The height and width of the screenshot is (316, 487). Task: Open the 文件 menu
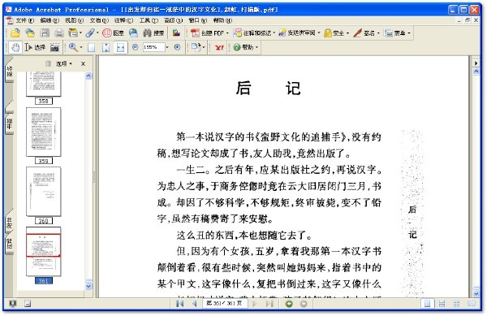click(24, 20)
